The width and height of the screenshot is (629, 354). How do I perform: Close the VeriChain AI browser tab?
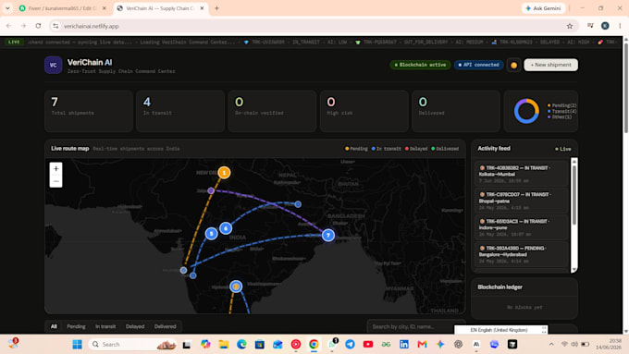[202, 8]
